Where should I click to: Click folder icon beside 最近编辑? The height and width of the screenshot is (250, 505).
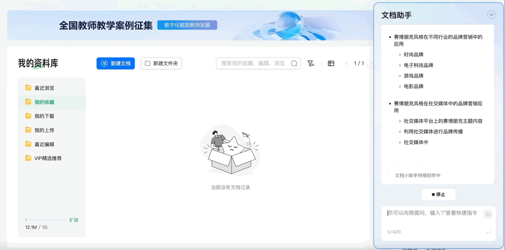point(28,144)
